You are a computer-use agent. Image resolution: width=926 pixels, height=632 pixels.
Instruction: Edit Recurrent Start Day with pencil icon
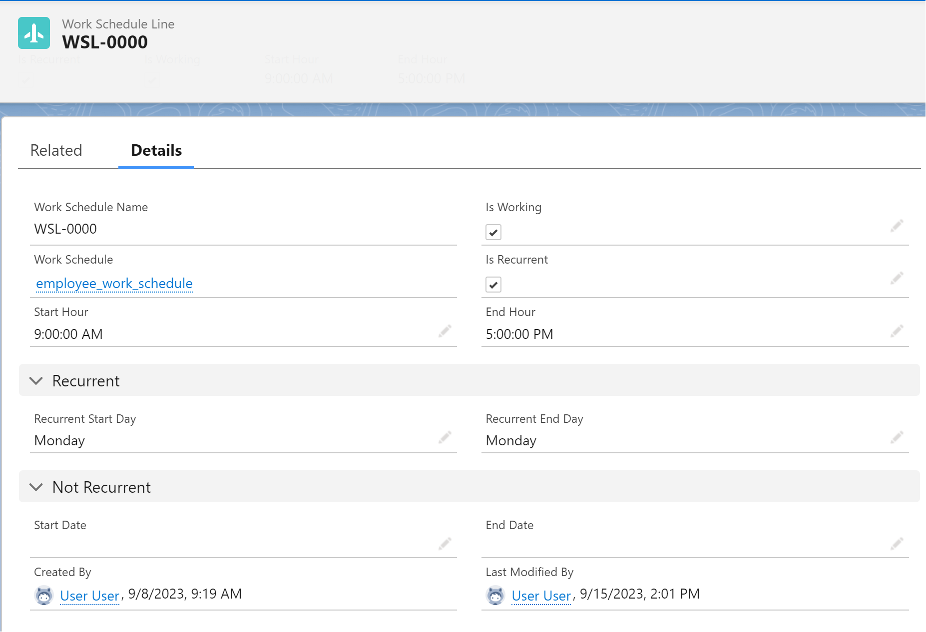point(445,438)
